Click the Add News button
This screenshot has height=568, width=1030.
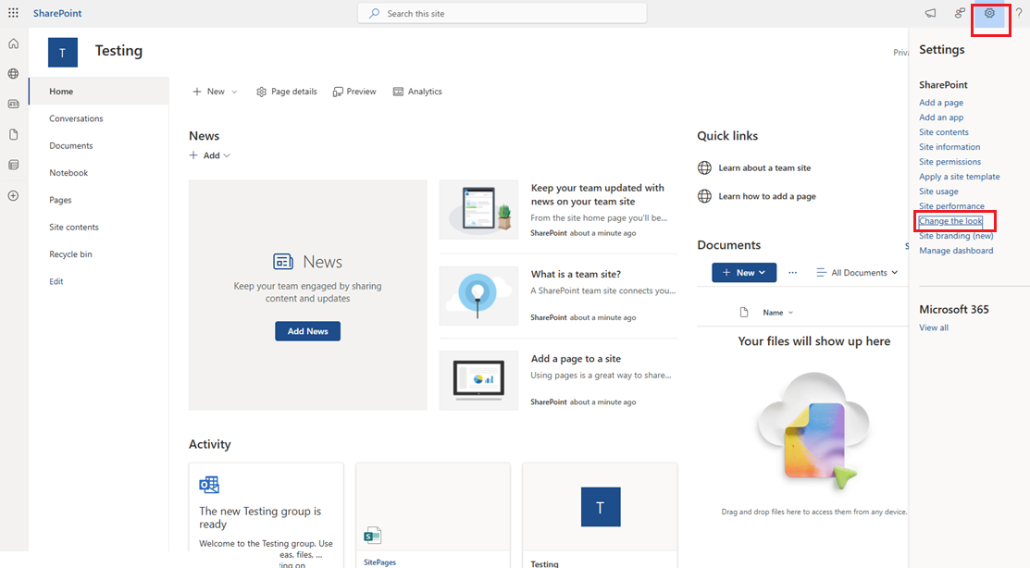(x=307, y=330)
